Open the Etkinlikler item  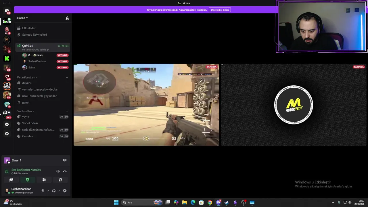click(x=43, y=28)
